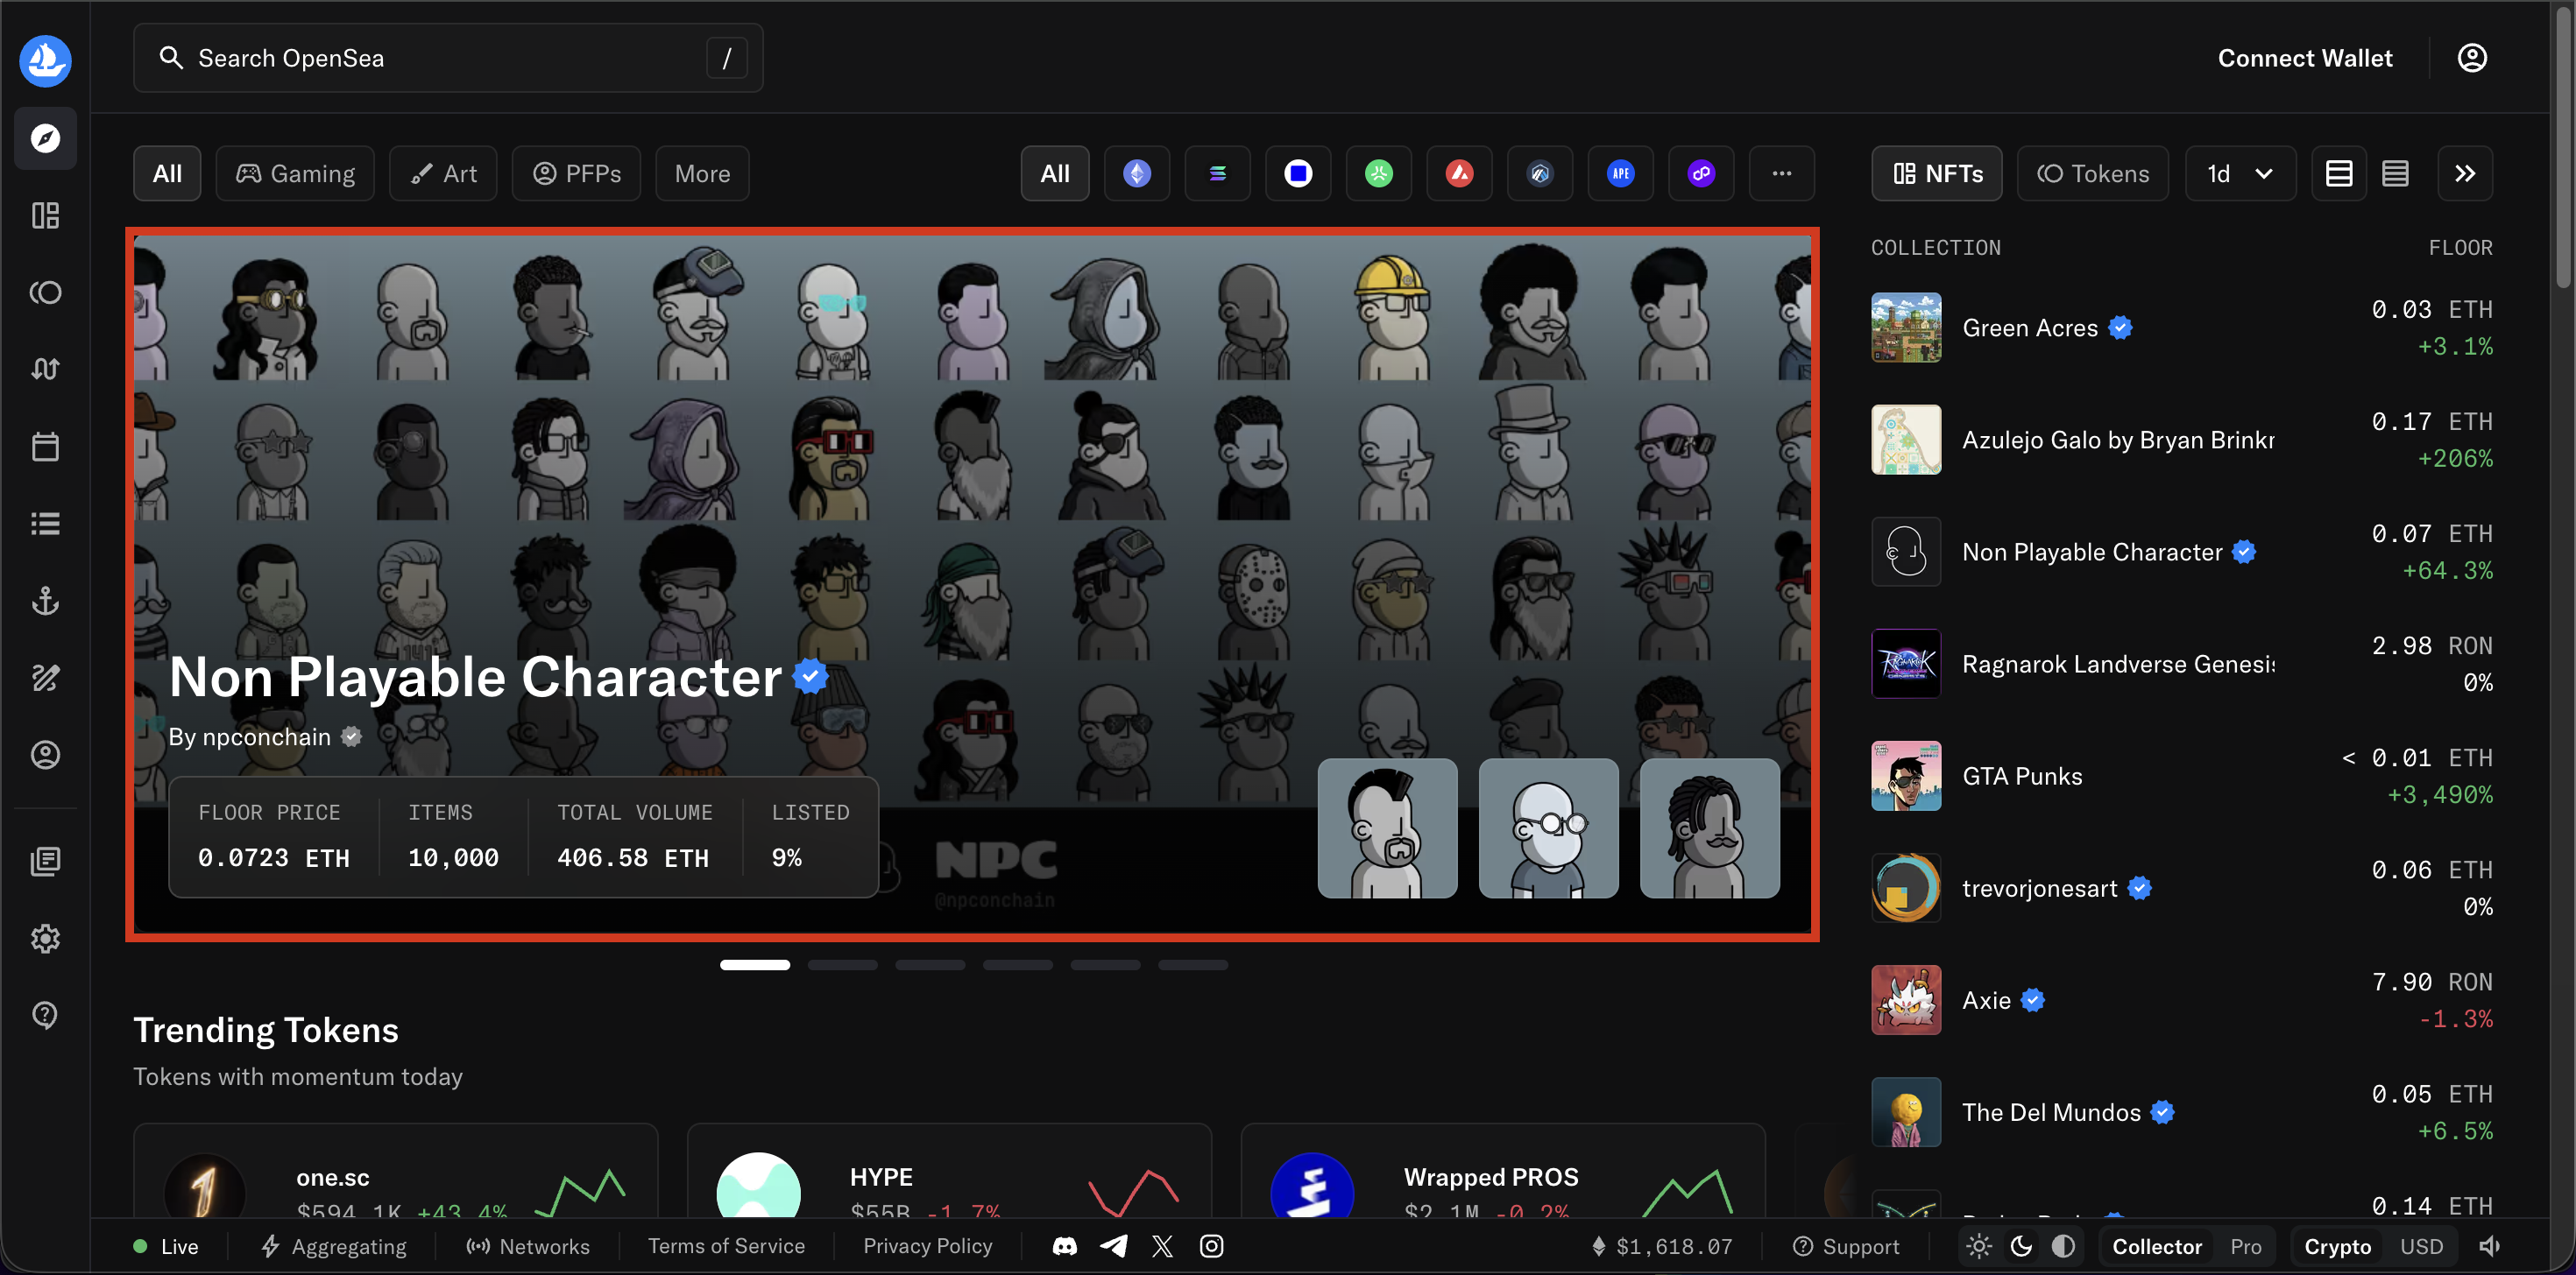Toggle sound with the speaker icon
This screenshot has height=1275, width=2576.
2490,1246
